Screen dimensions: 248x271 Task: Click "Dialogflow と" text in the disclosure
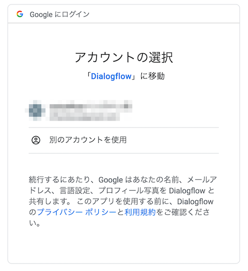point(191,191)
